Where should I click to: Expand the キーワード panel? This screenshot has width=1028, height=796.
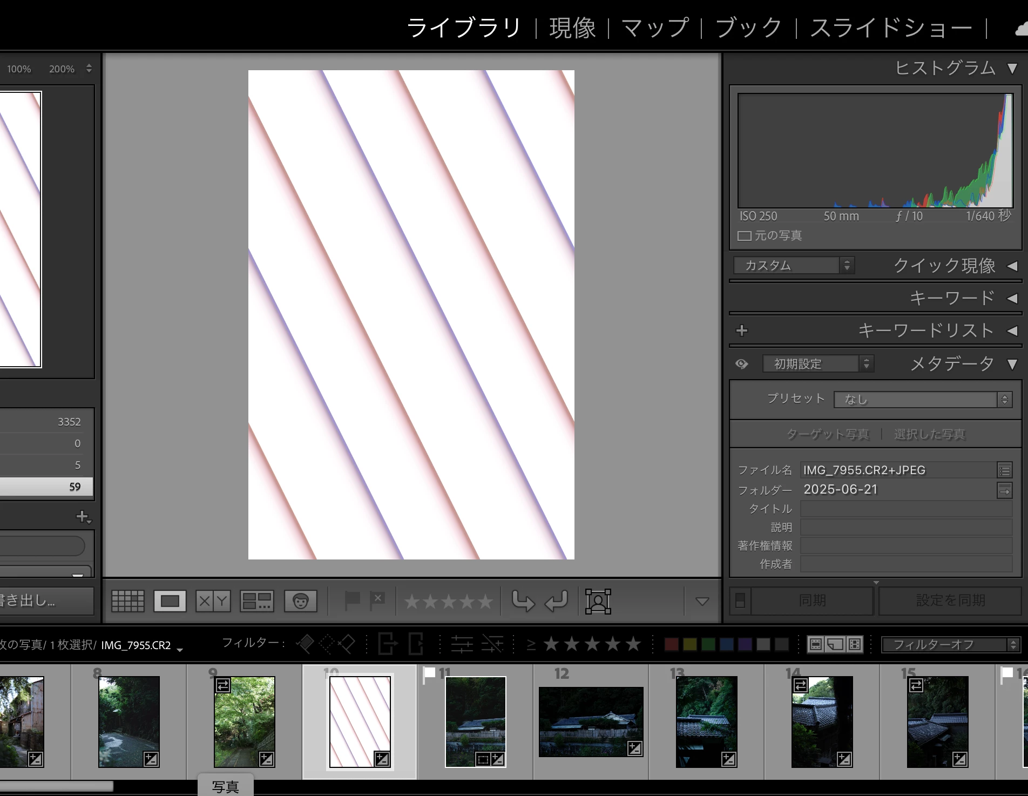pos(1012,298)
